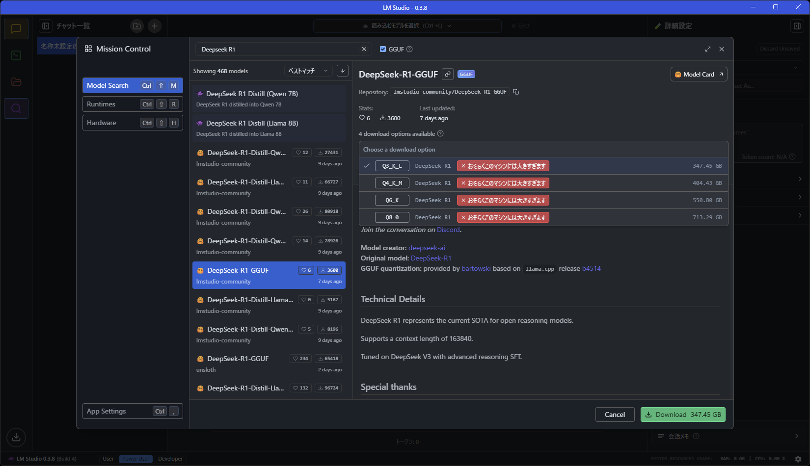810x466 pixels.
Task: Click the Download 347.45 GB button
Action: (x=683, y=414)
